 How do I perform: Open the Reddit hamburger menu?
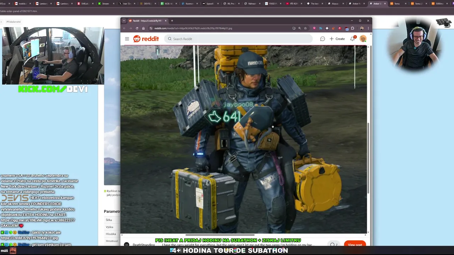127,39
